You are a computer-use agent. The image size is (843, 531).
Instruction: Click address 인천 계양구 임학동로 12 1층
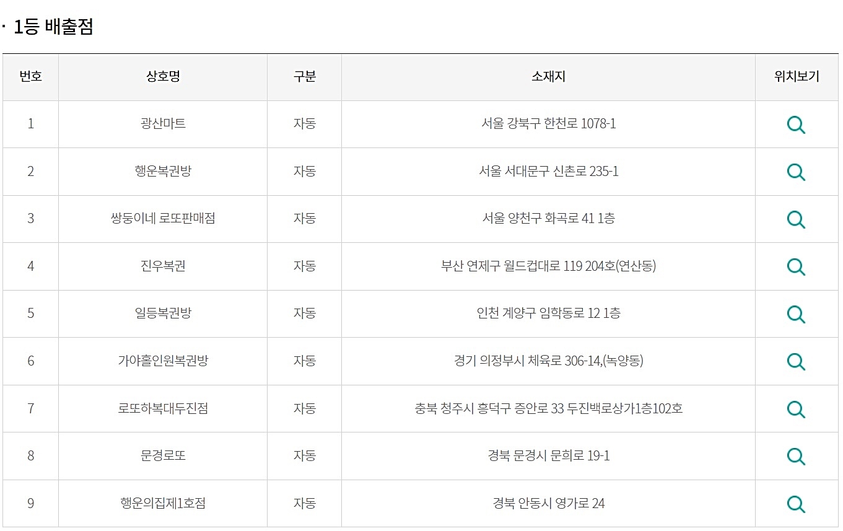(548, 313)
